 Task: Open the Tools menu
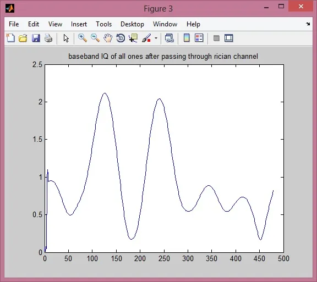click(103, 24)
